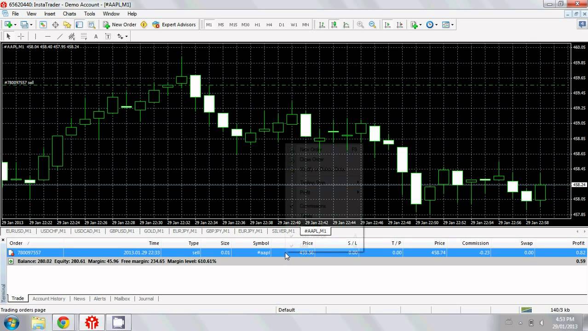Open File Explorer from the taskbar
The width and height of the screenshot is (588, 331).
point(39,323)
